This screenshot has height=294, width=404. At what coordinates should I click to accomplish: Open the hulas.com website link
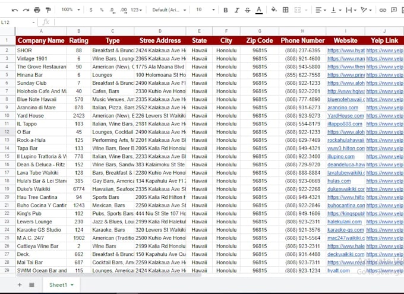tap(339, 181)
